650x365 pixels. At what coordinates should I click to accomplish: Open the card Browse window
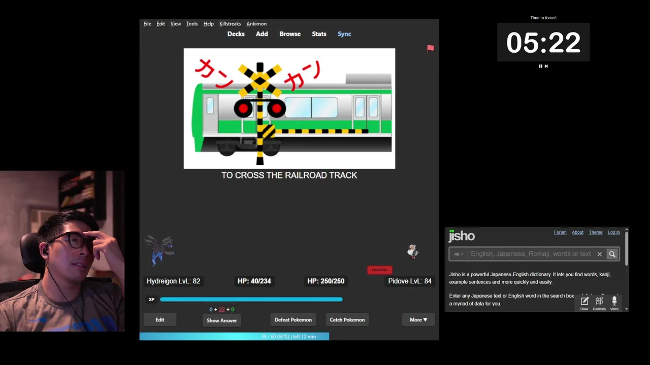290,34
